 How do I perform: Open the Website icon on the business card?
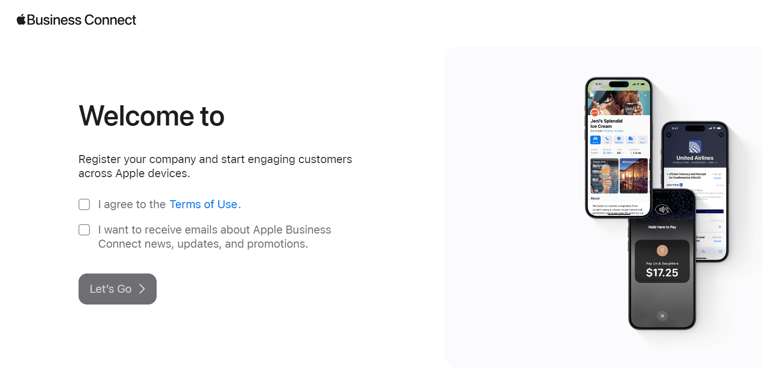click(619, 140)
